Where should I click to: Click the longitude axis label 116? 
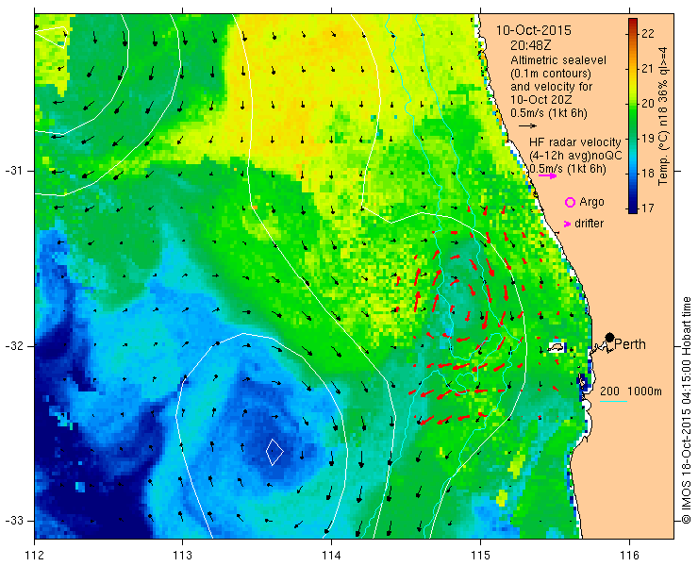pos(629,556)
